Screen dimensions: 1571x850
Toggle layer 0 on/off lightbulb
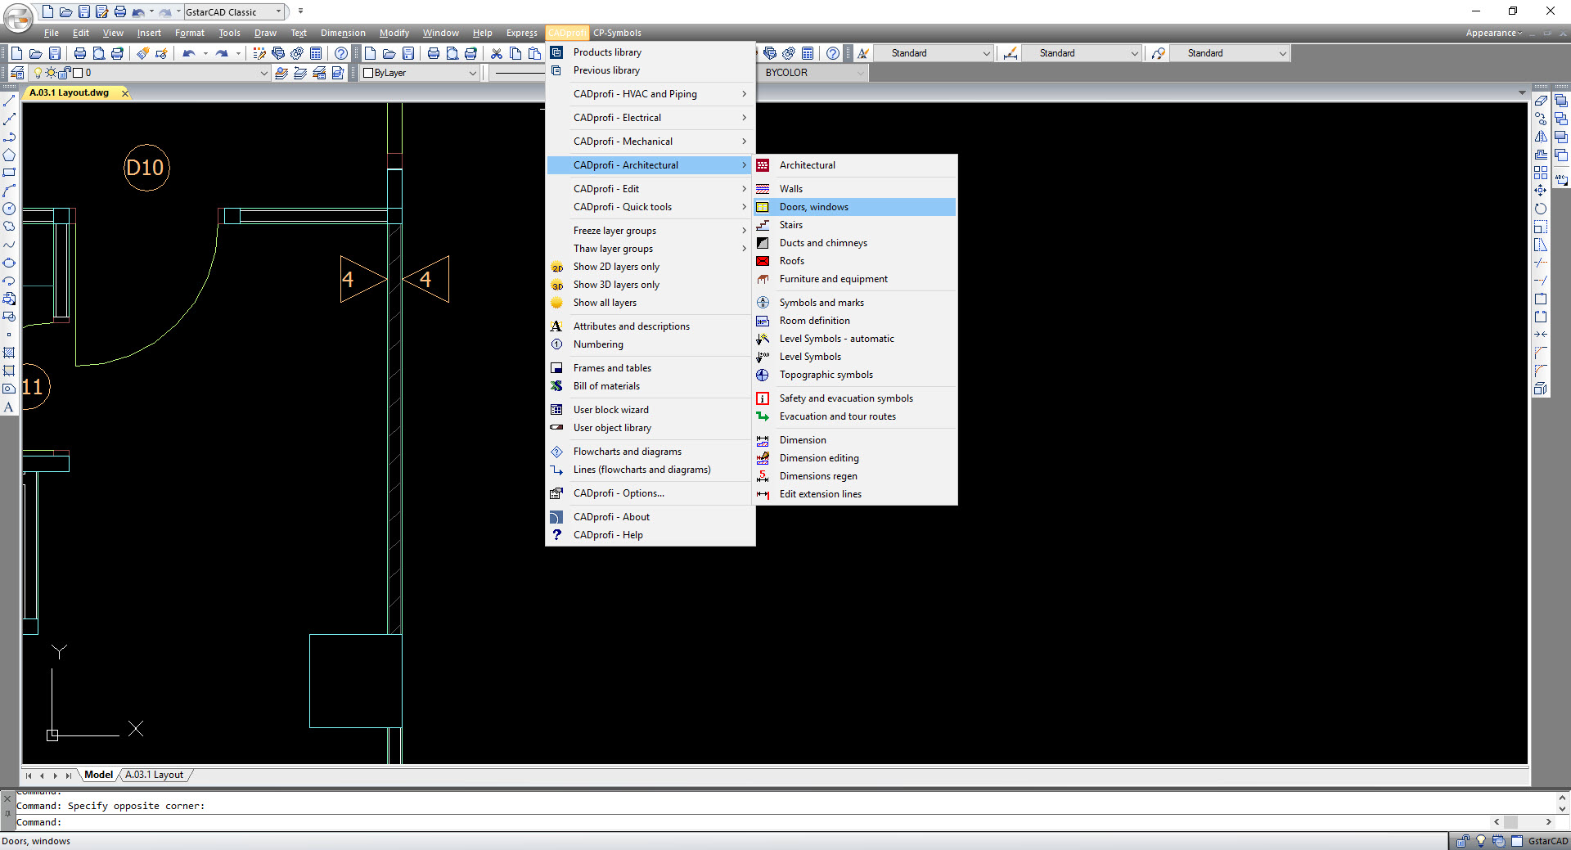(38, 73)
